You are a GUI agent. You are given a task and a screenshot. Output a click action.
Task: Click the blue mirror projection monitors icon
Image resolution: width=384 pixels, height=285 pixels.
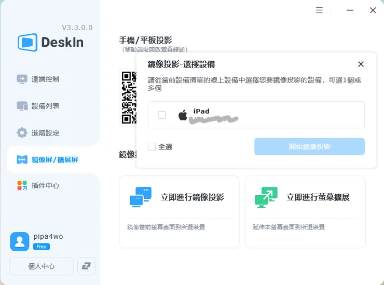pos(141,197)
